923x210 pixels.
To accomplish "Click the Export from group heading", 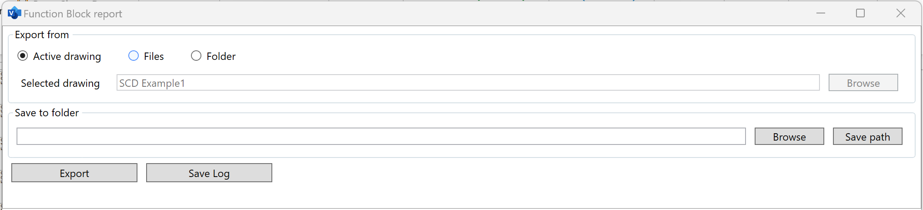I will pyautogui.click(x=42, y=35).
